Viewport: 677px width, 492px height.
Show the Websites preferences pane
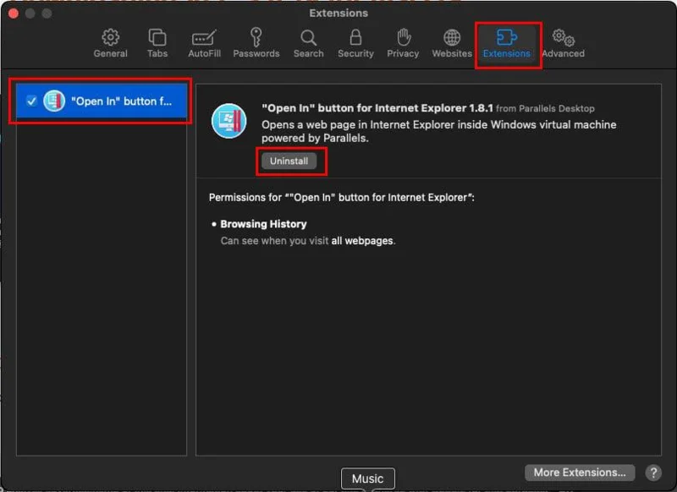point(452,43)
